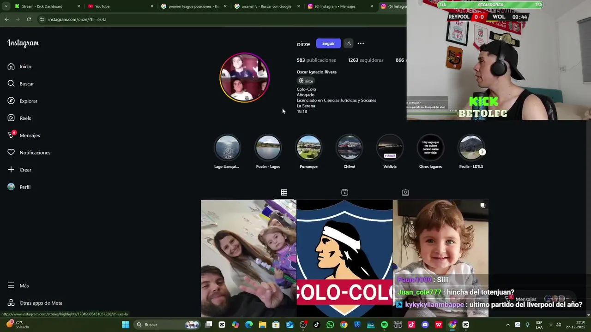Screen dimensions: 591x332
Task: Open the Otros lugares story highlight
Action: click(x=430, y=152)
